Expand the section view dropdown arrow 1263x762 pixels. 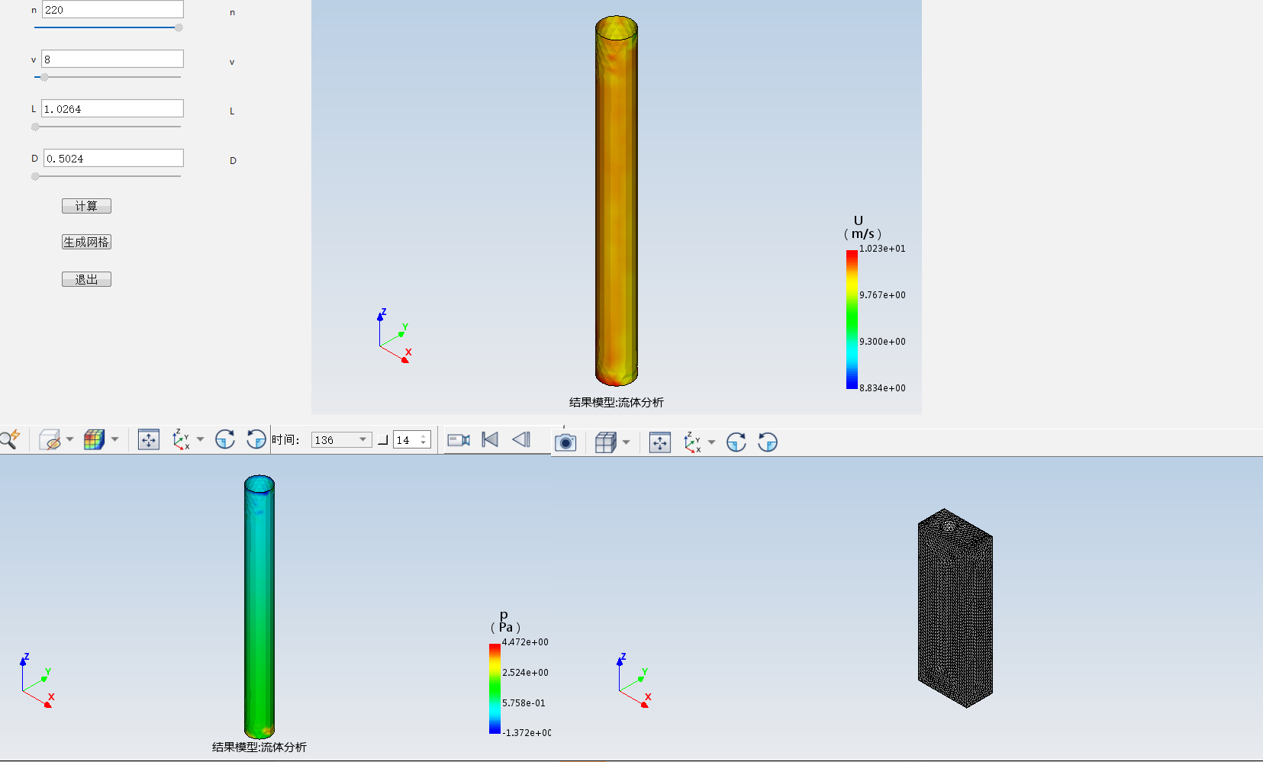[x=69, y=440]
